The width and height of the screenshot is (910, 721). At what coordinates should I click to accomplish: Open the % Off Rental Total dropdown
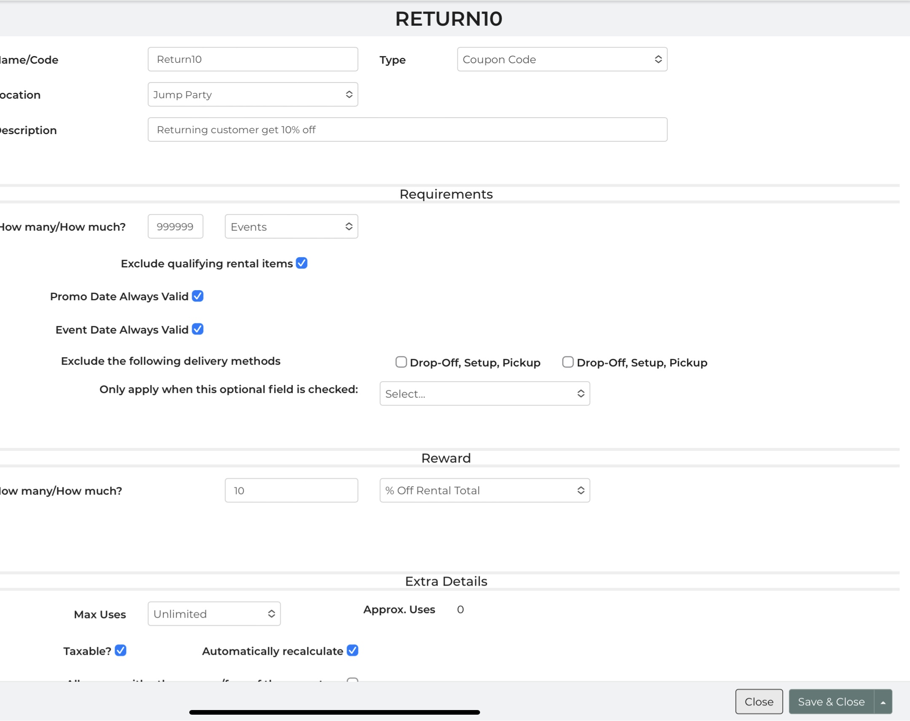tap(484, 490)
